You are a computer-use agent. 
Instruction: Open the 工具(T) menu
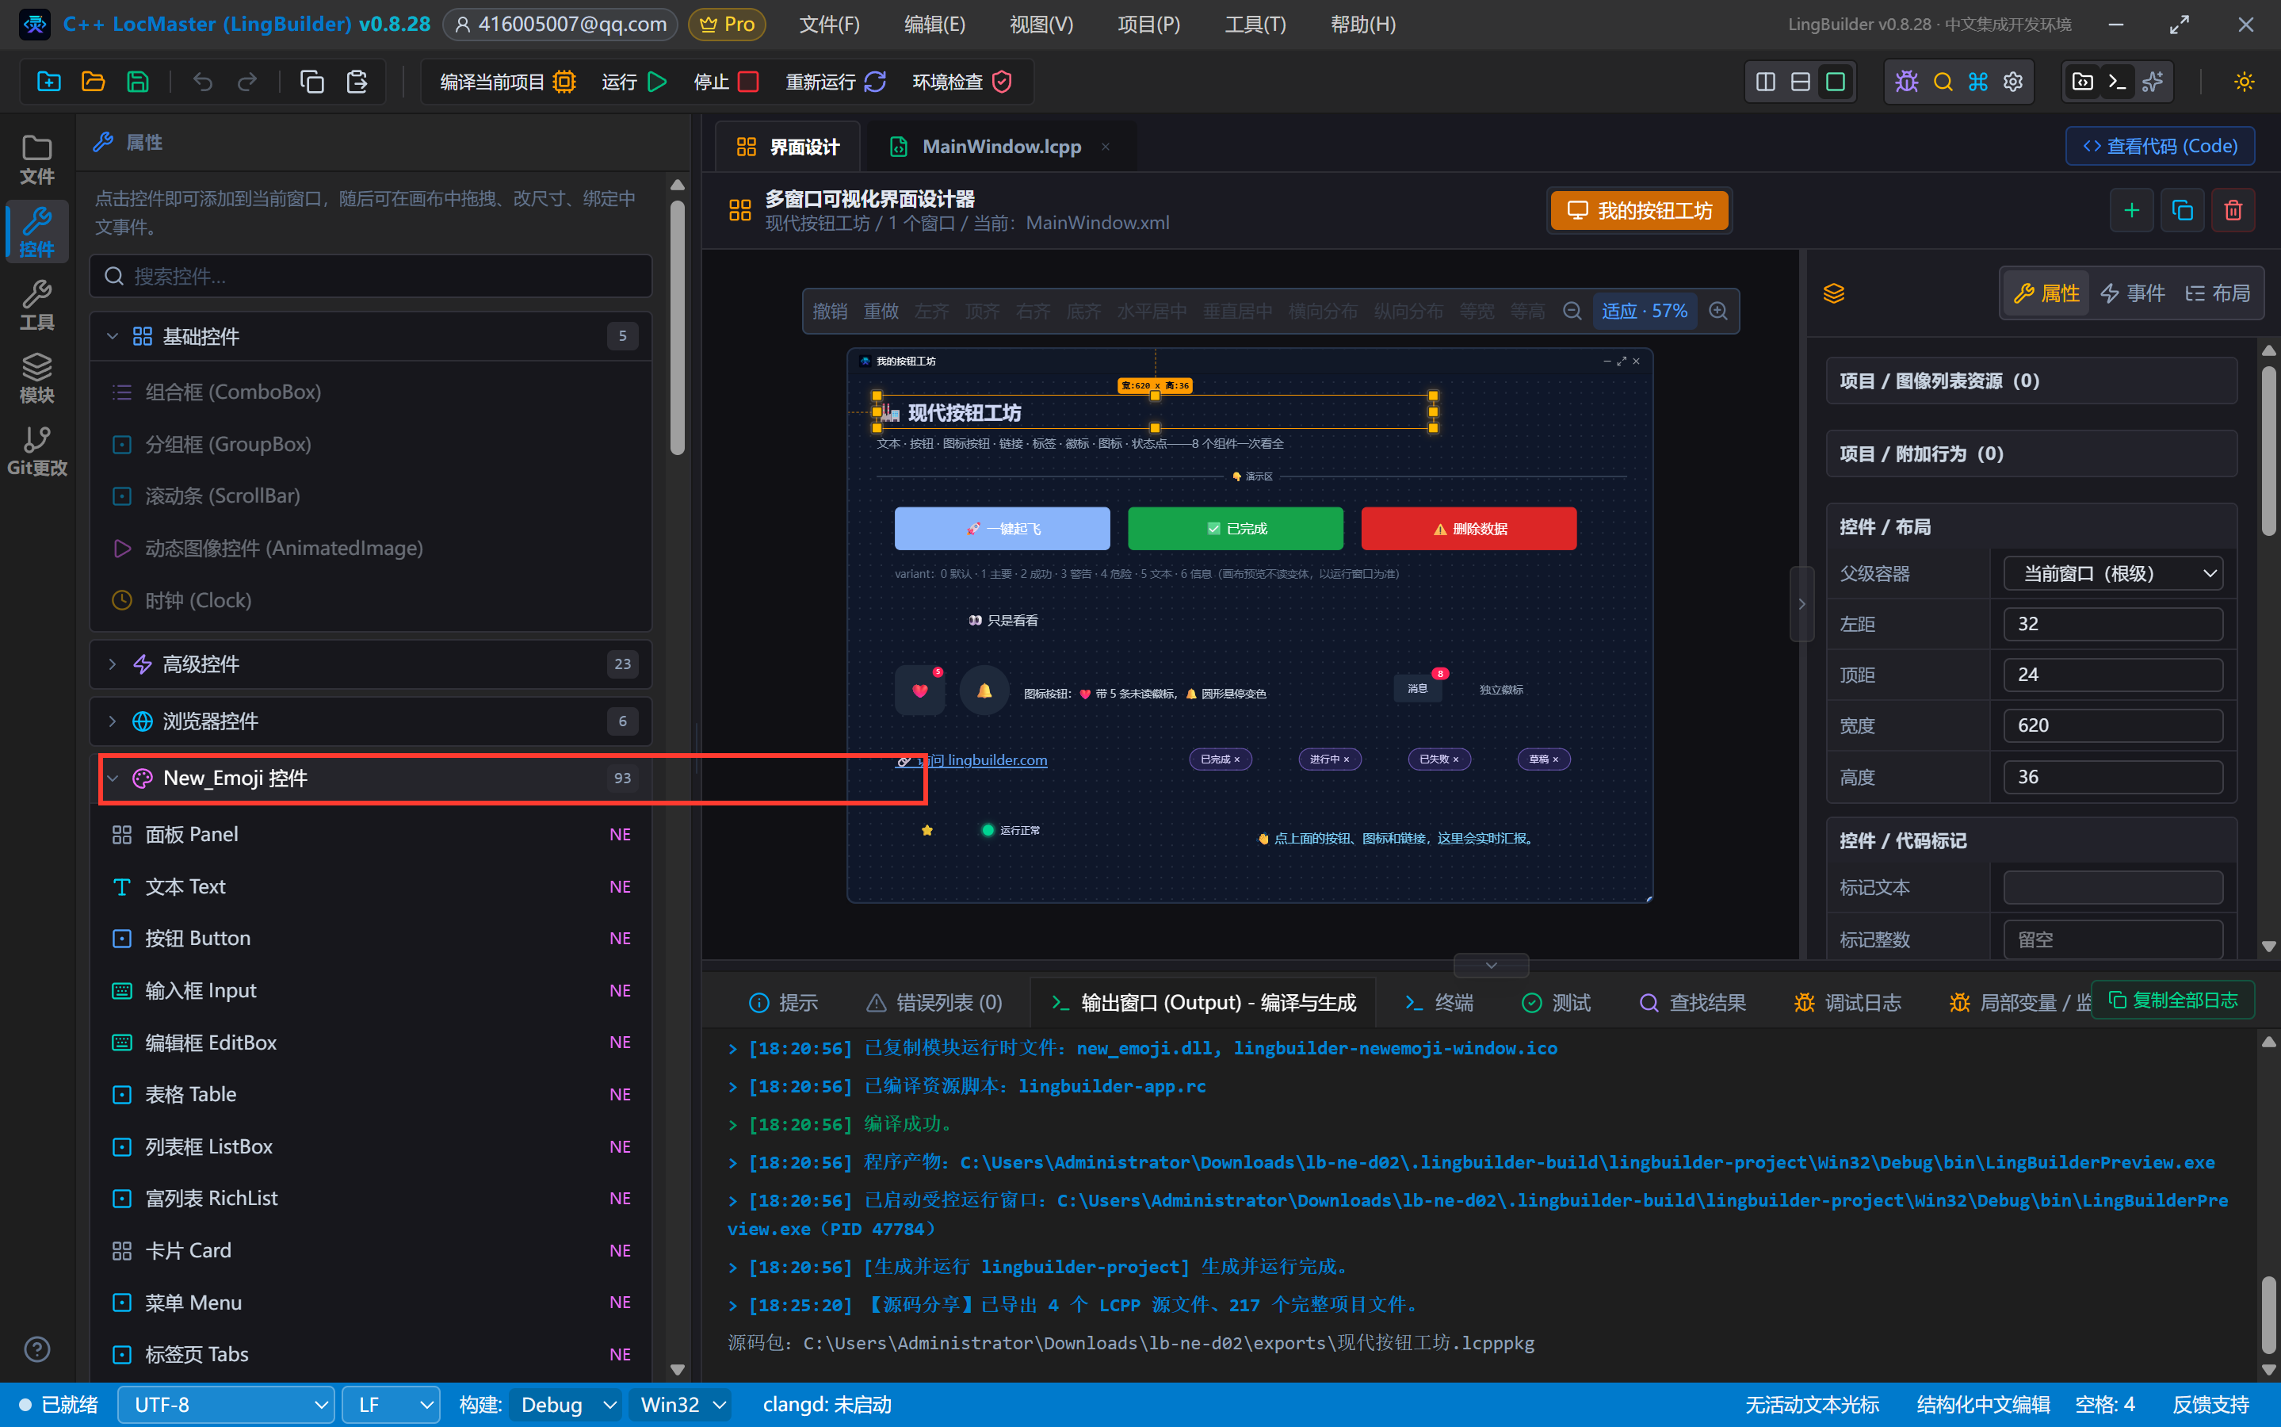point(1255,25)
